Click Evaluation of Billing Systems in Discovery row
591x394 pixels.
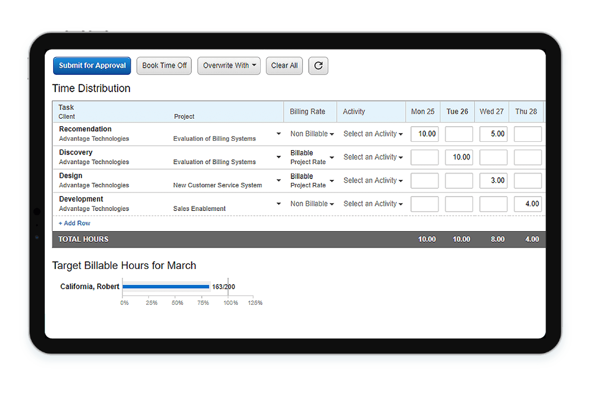[x=214, y=162]
